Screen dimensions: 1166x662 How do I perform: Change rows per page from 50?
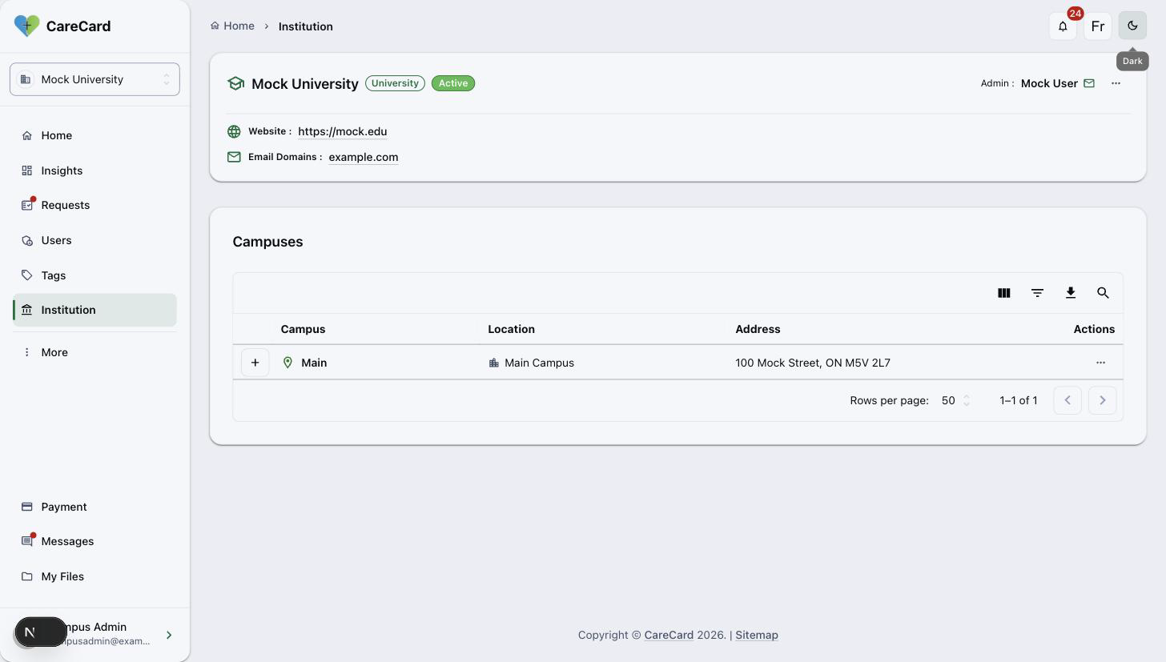click(x=956, y=400)
